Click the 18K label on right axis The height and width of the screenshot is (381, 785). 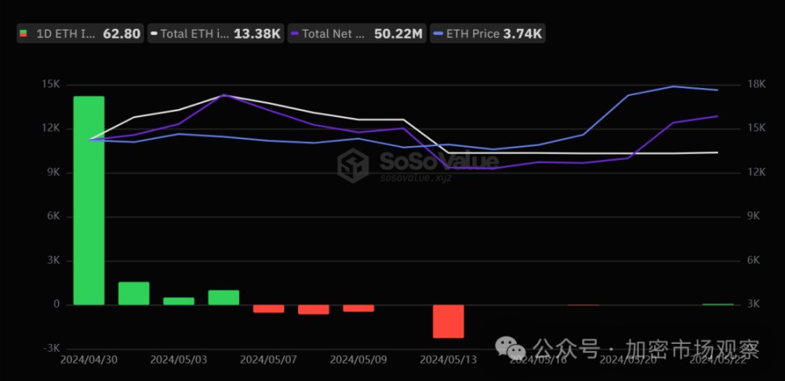point(756,85)
